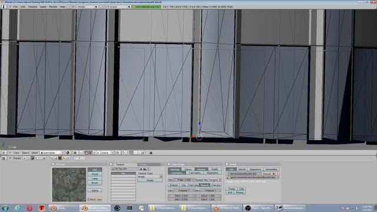Select the World preview button
This screenshot has height=212, width=377.
95,174
